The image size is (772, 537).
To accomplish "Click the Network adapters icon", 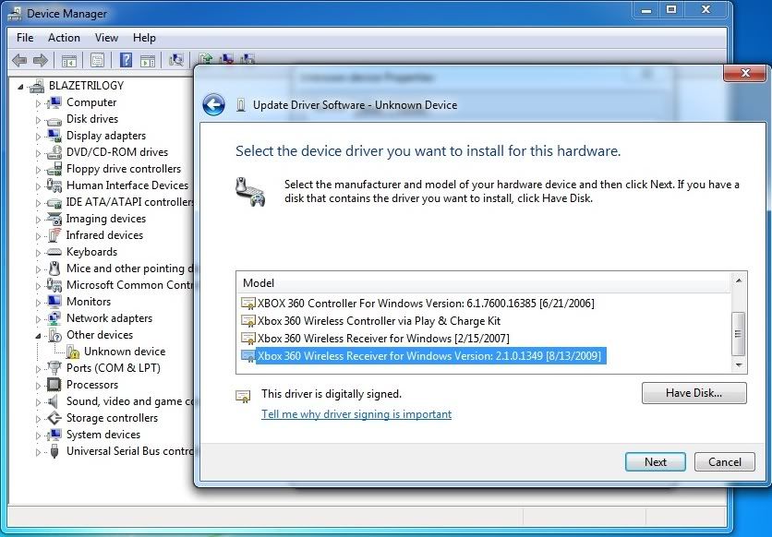I will [x=54, y=318].
